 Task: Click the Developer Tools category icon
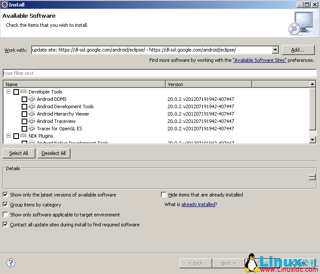tap(23, 91)
